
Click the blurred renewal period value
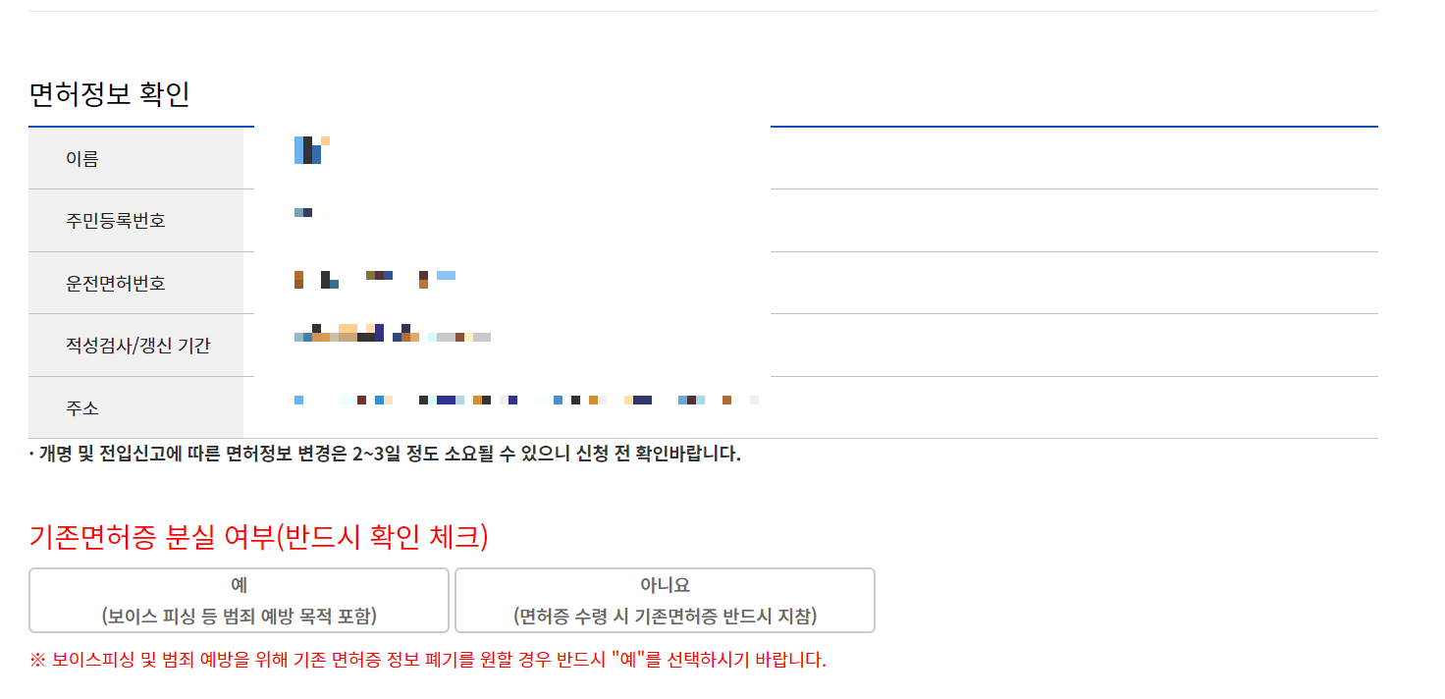point(393,335)
